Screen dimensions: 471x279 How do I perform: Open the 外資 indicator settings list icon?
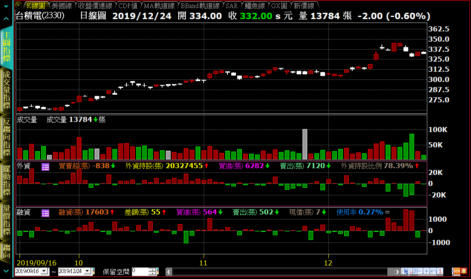(x=45, y=166)
